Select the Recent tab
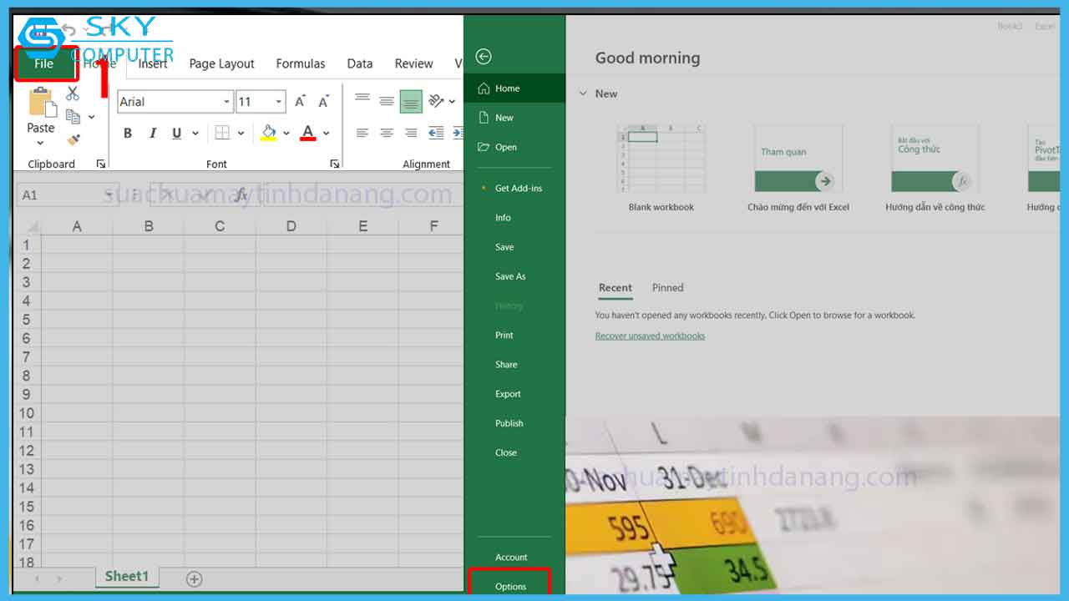This screenshot has width=1069, height=601. point(616,287)
